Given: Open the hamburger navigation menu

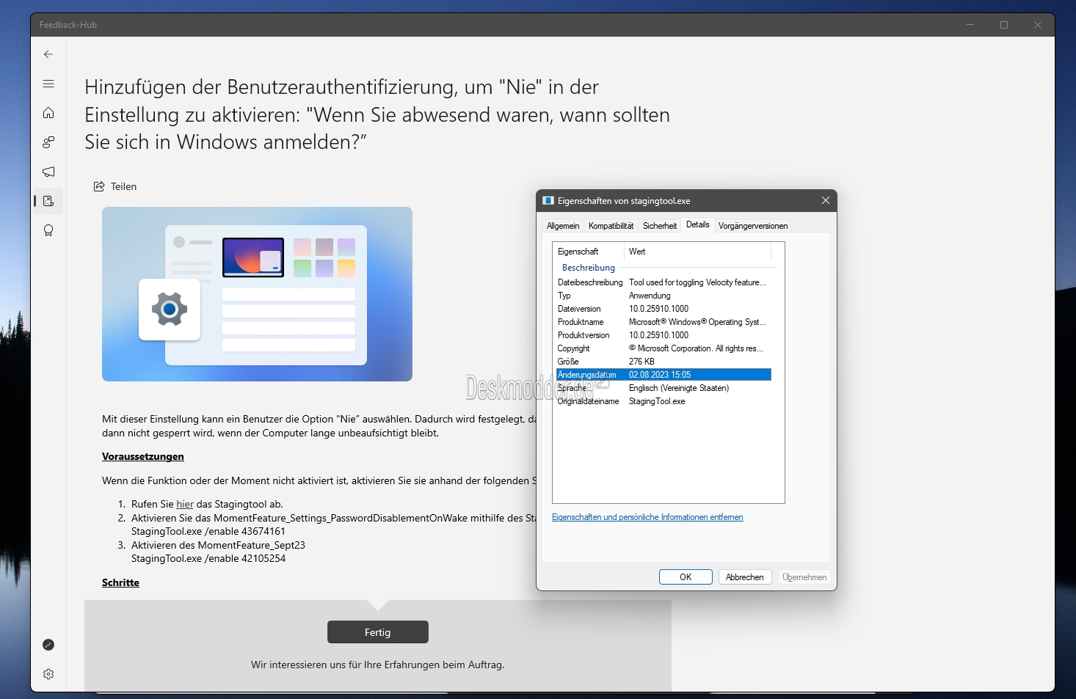Looking at the screenshot, I should click(48, 84).
